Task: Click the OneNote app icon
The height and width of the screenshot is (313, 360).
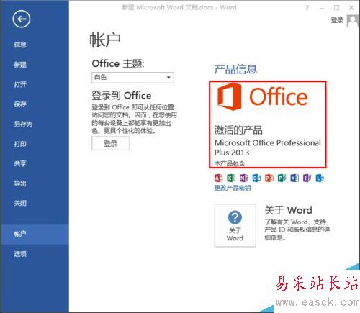Action: [x=243, y=178]
